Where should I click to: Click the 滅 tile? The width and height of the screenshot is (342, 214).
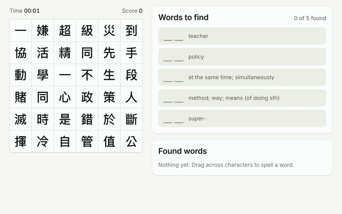(21, 120)
